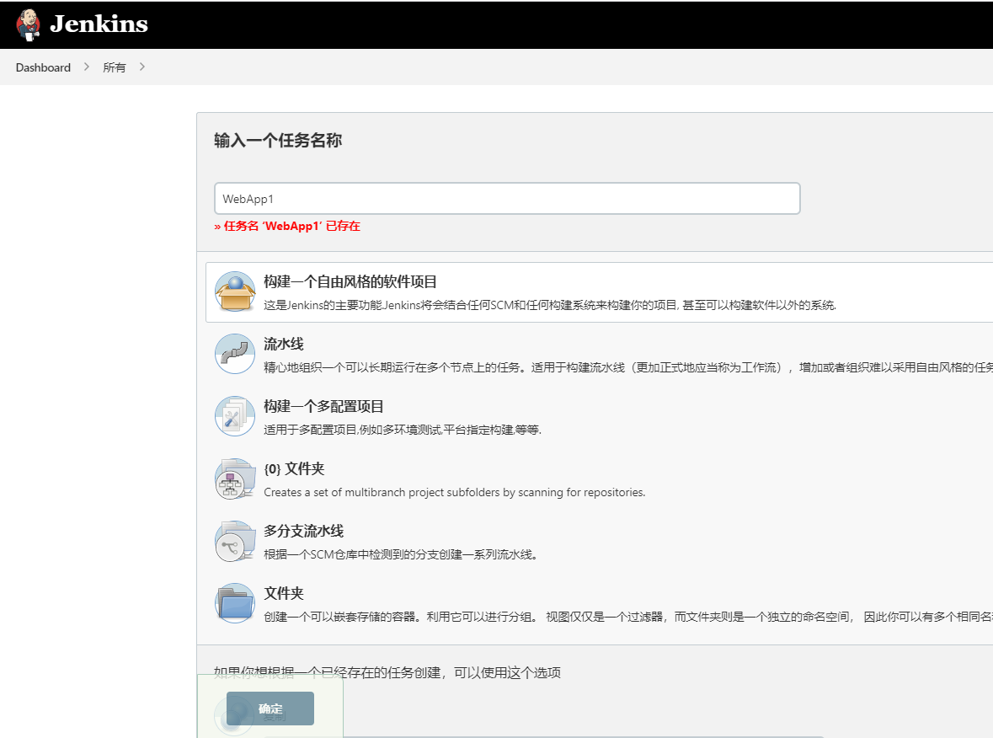Viewport: 993px width, 738px height.
Task: Select the 流水线 project type
Action: [284, 344]
